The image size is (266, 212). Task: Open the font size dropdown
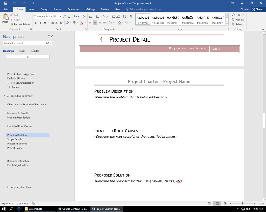click(x=61, y=17)
